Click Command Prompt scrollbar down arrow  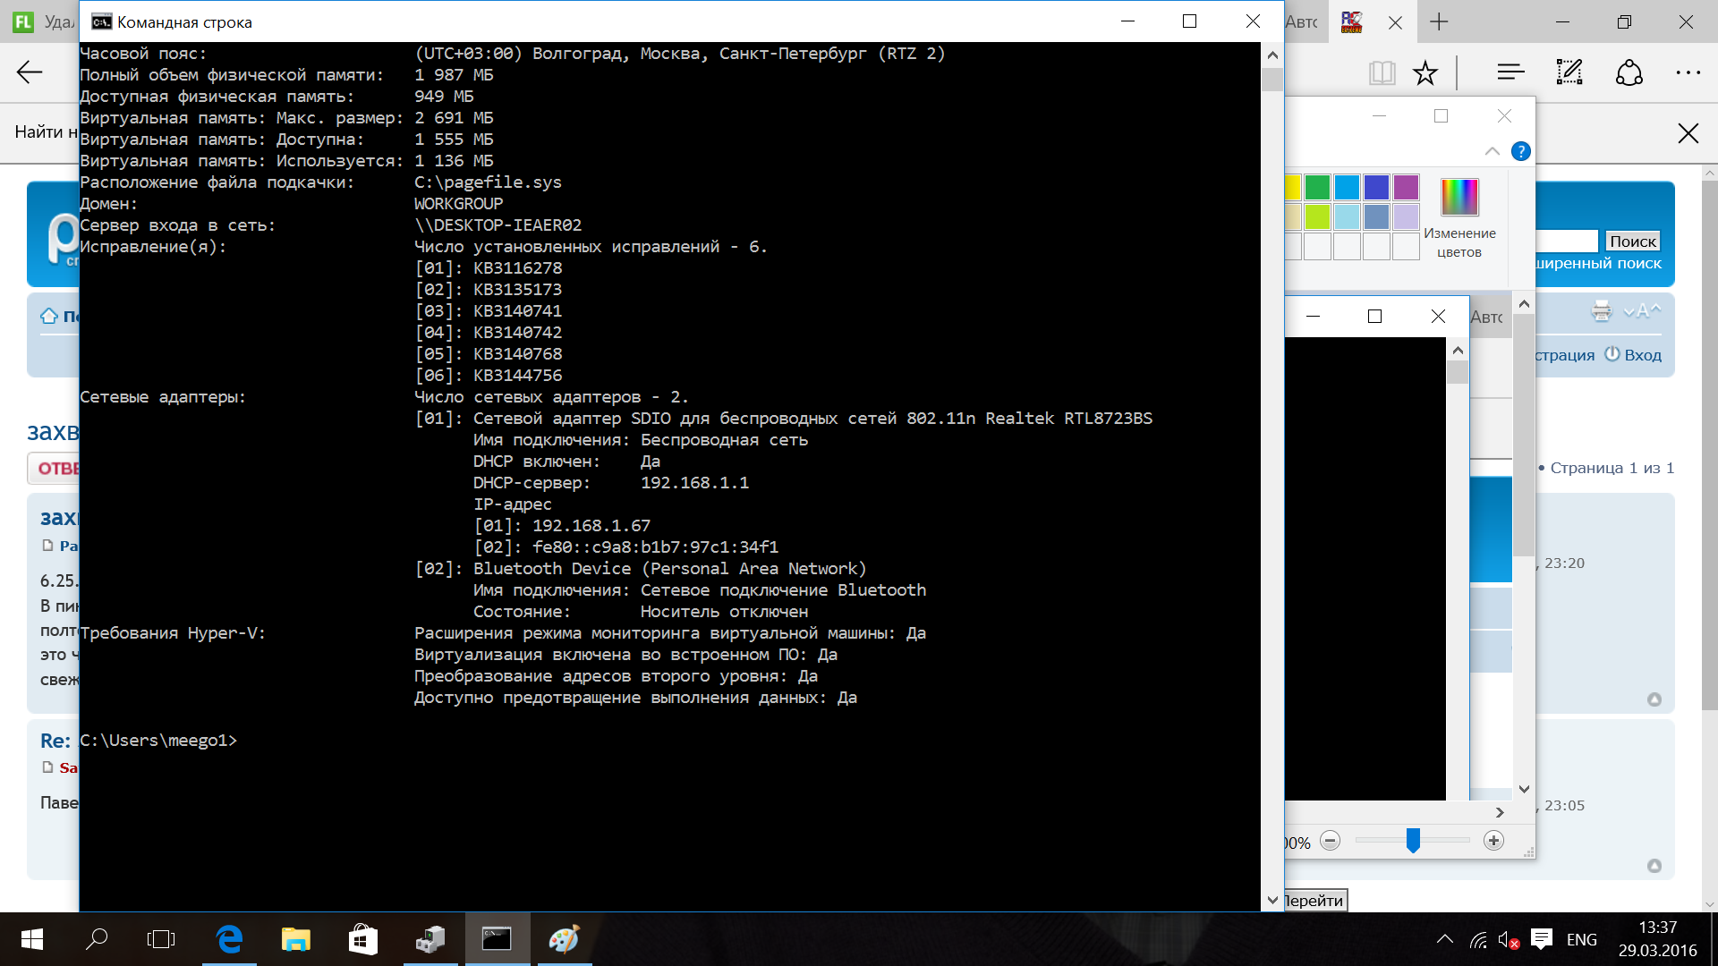click(1272, 901)
